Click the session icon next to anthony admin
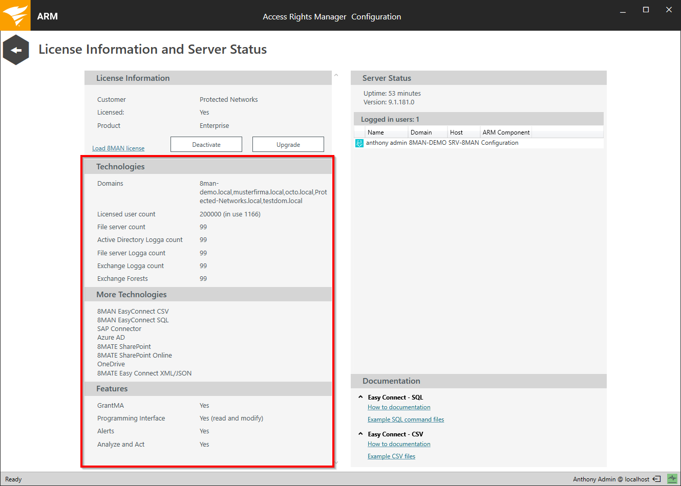The image size is (681, 486). (x=359, y=143)
